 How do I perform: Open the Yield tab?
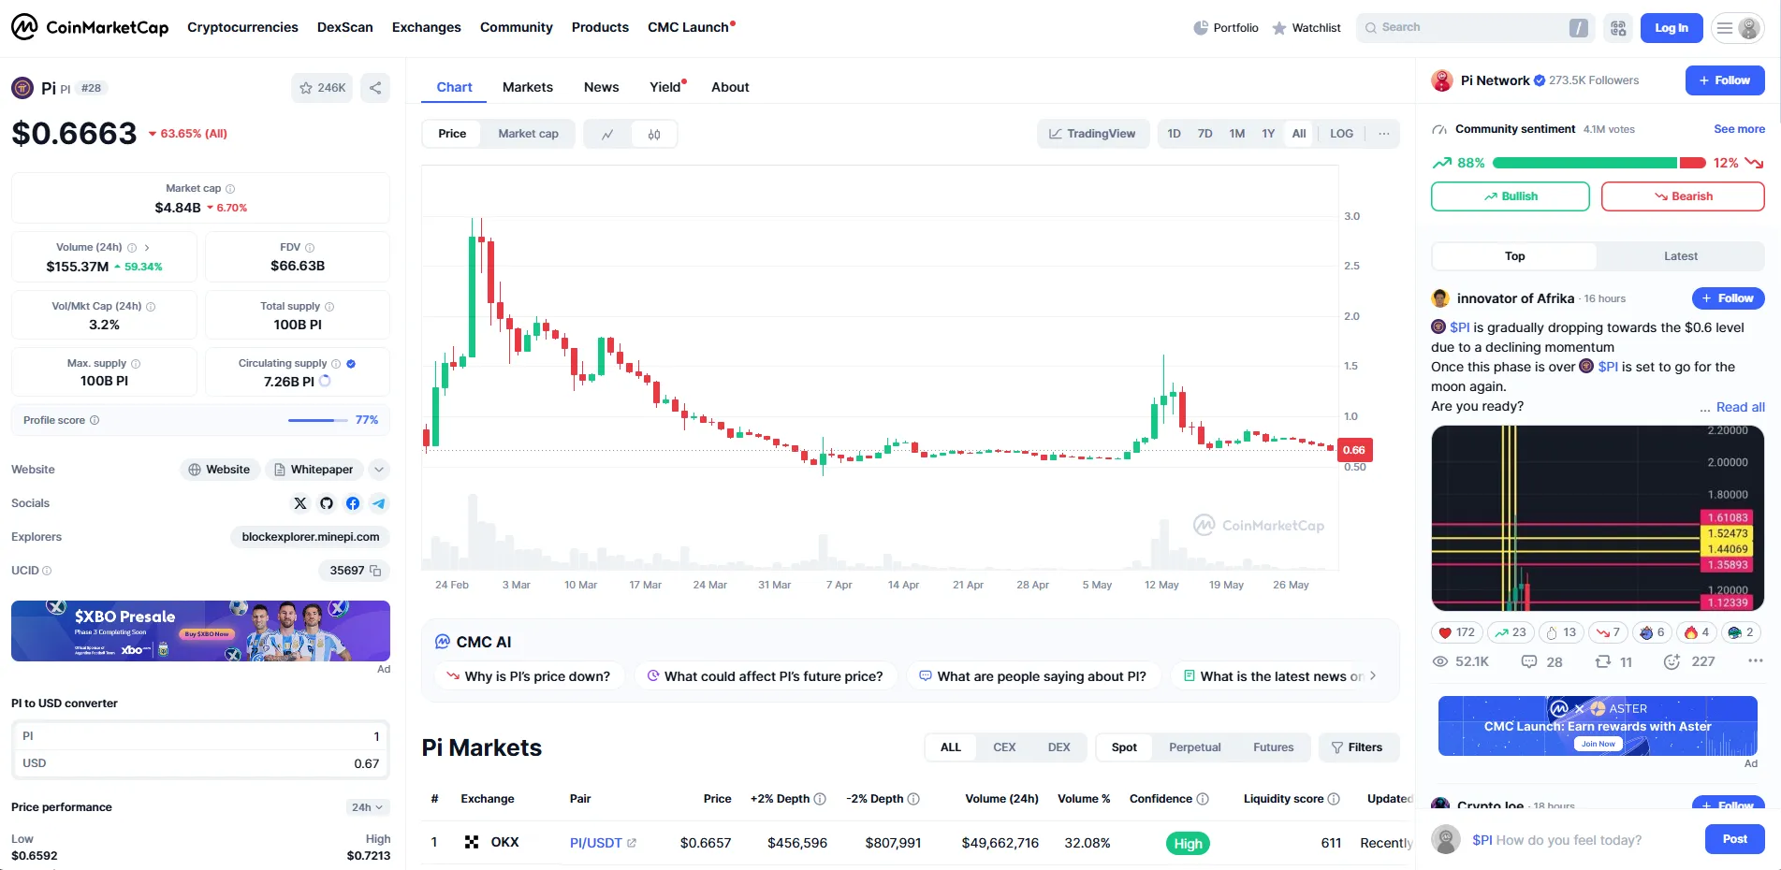(x=666, y=87)
